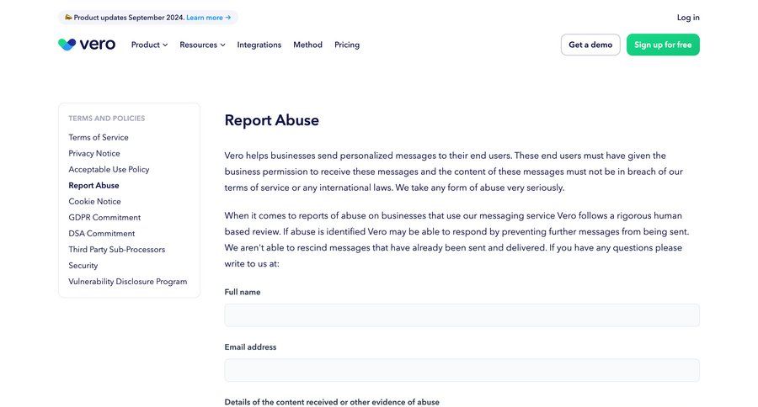Open Terms of Service in the sidebar
Image resolution: width=758 pixels, height=407 pixels.
[99, 137]
